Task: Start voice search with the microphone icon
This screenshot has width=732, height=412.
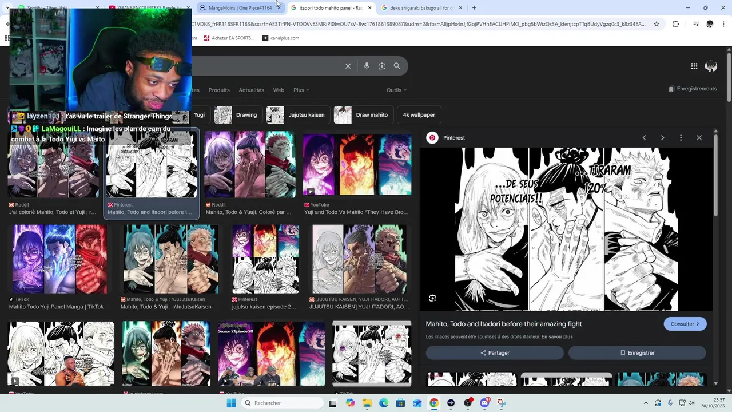Action: pos(367,66)
